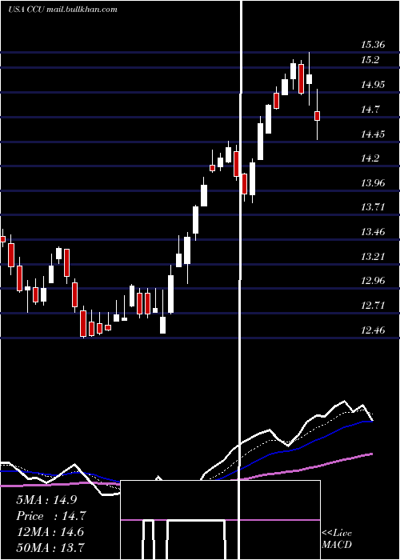The height and width of the screenshot is (560, 400).
Task: Click the last red candlestick near 14.7
Action: (x=317, y=116)
